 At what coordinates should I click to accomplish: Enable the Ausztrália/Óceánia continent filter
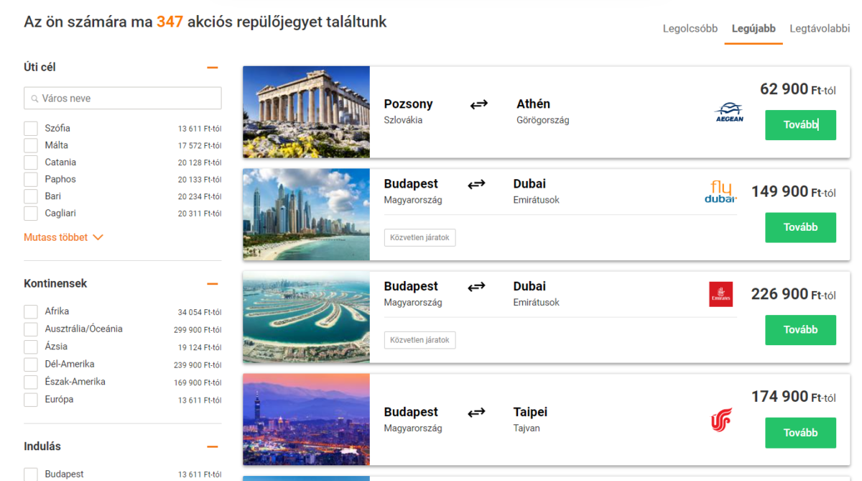[31, 329]
